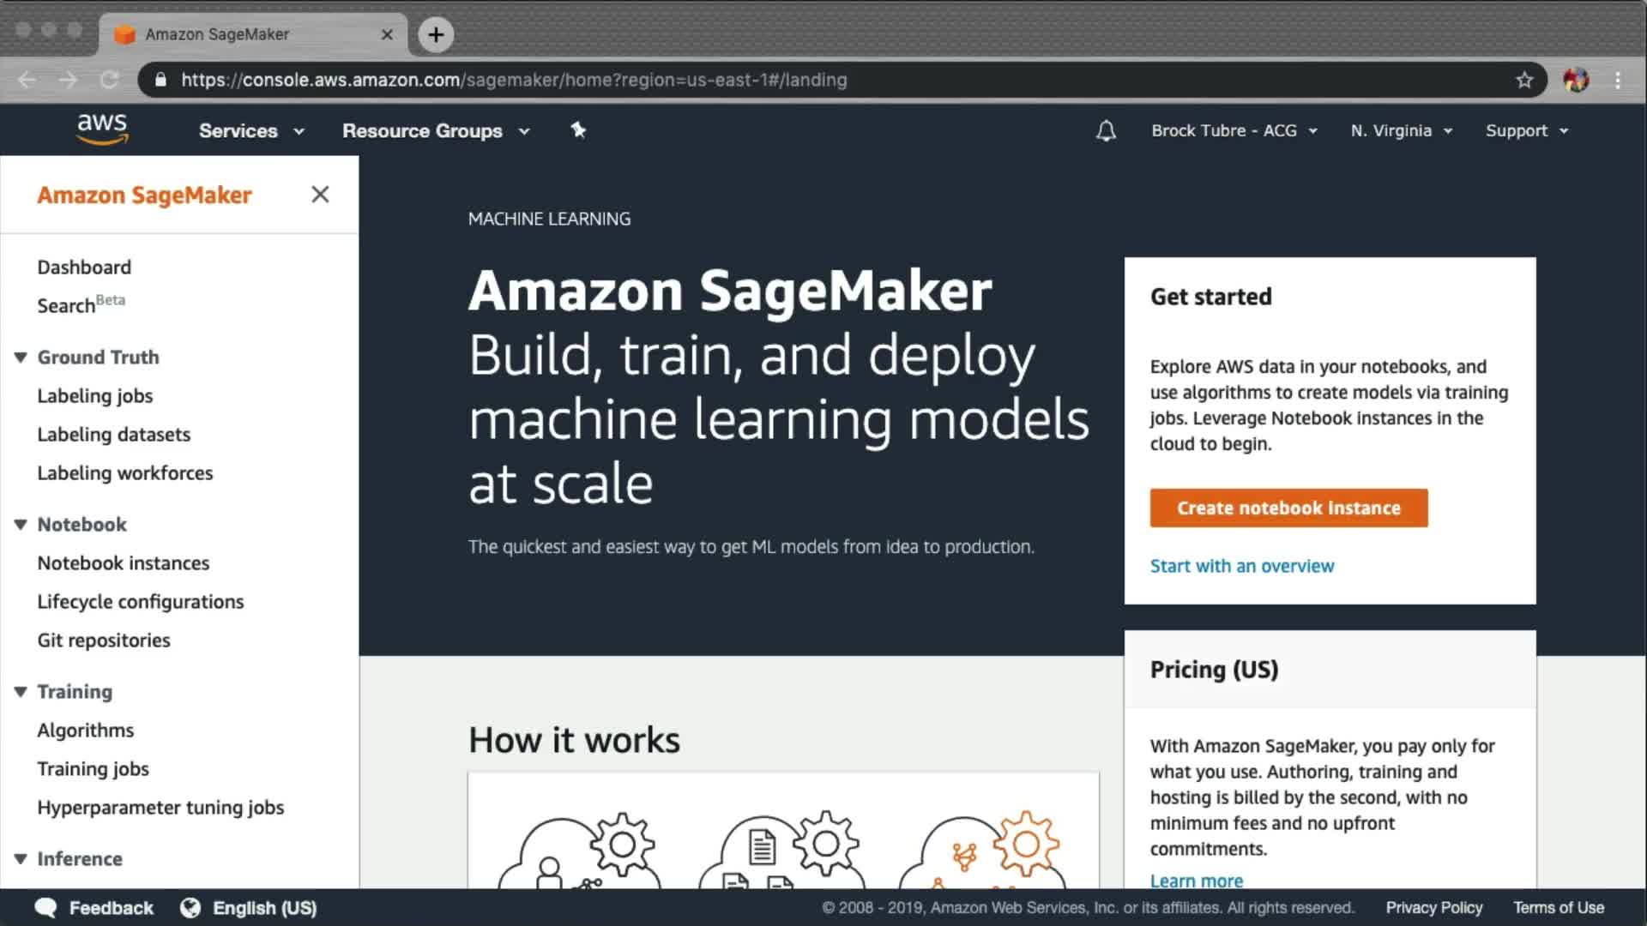
Task: Close the Amazon SageMaker sidebar panel
Action: (320, 195)
